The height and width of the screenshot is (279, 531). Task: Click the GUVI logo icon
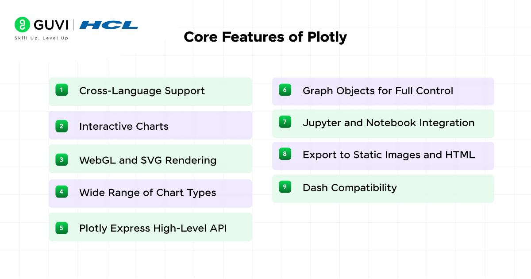point(21,24)
